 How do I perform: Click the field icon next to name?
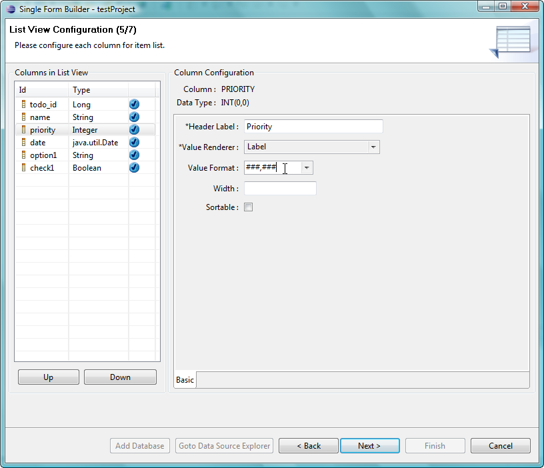point(23,117)
